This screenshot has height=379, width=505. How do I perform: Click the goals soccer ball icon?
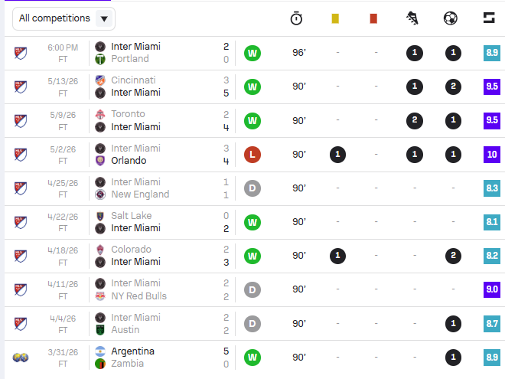coord(450,18)
